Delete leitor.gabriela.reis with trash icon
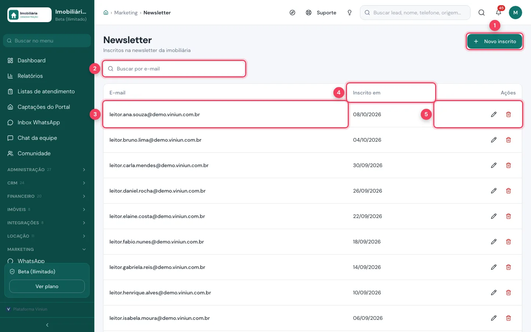Screen dimensions: 531x332 [x=509, y=267]
